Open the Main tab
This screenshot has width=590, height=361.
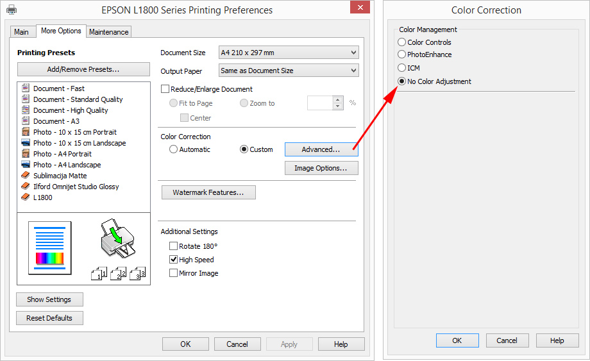coord(21,32)
